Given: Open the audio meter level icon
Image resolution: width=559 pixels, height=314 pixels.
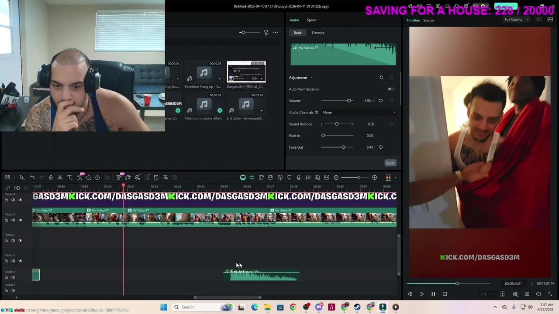Looking at the screenshot, I should click(x=388, y=177).
